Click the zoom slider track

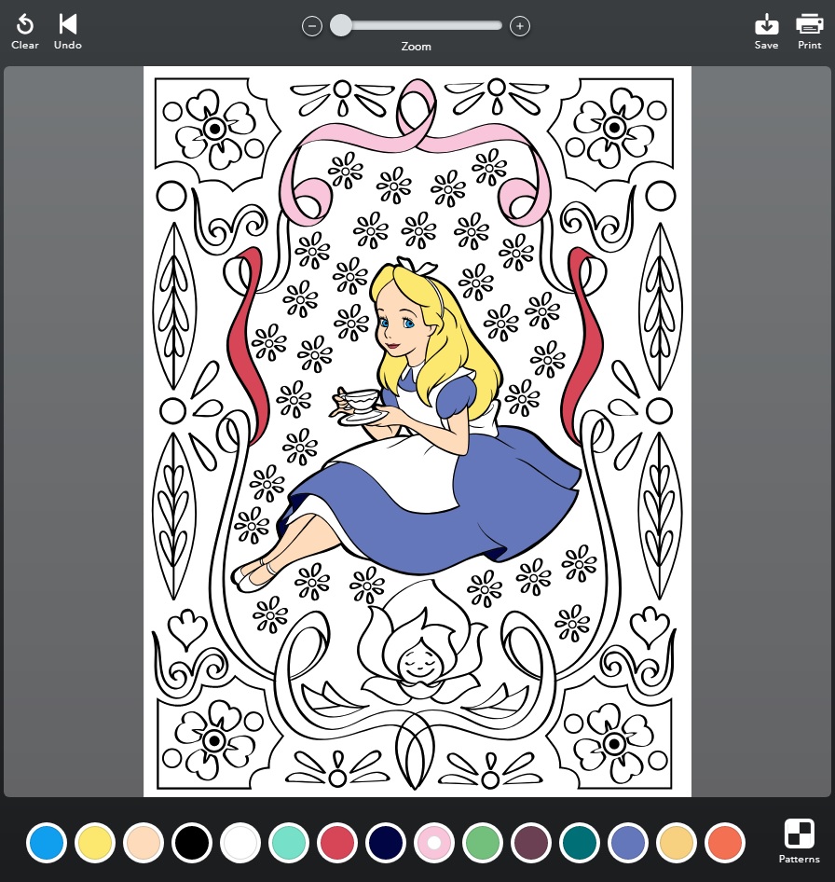[x=417, y=26]
